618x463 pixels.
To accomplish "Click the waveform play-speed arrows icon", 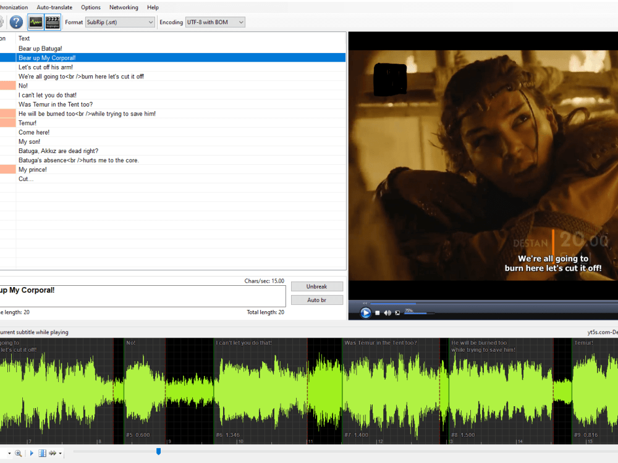I will 53,453.
